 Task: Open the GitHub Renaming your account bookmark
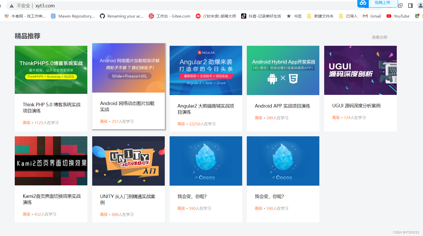[121, 16]
